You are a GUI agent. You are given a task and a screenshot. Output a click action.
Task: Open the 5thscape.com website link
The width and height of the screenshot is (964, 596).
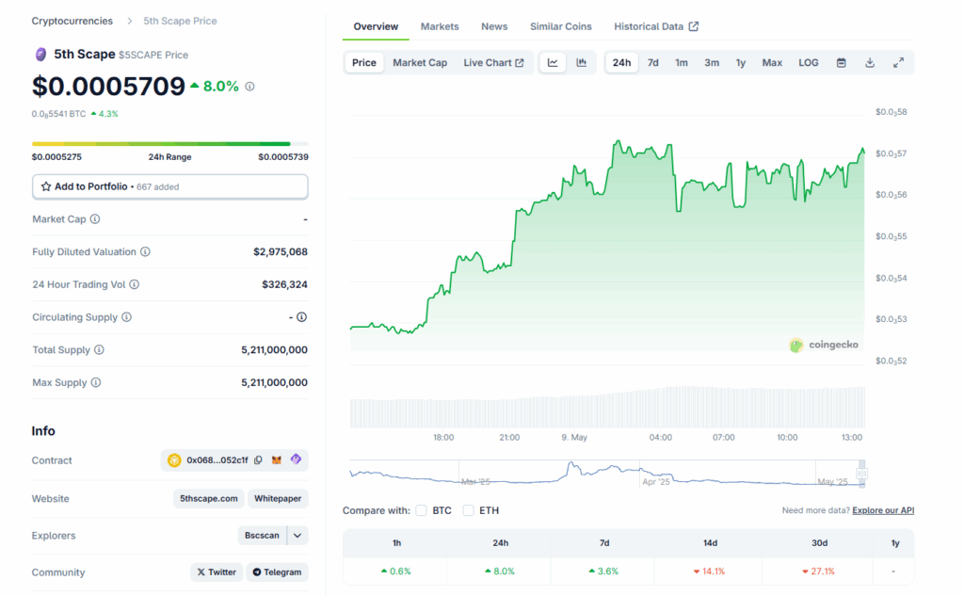208,498
